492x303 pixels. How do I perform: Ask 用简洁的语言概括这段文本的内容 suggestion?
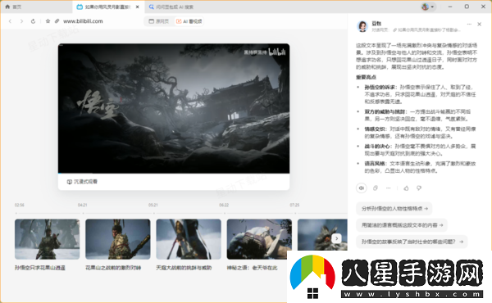402,225
